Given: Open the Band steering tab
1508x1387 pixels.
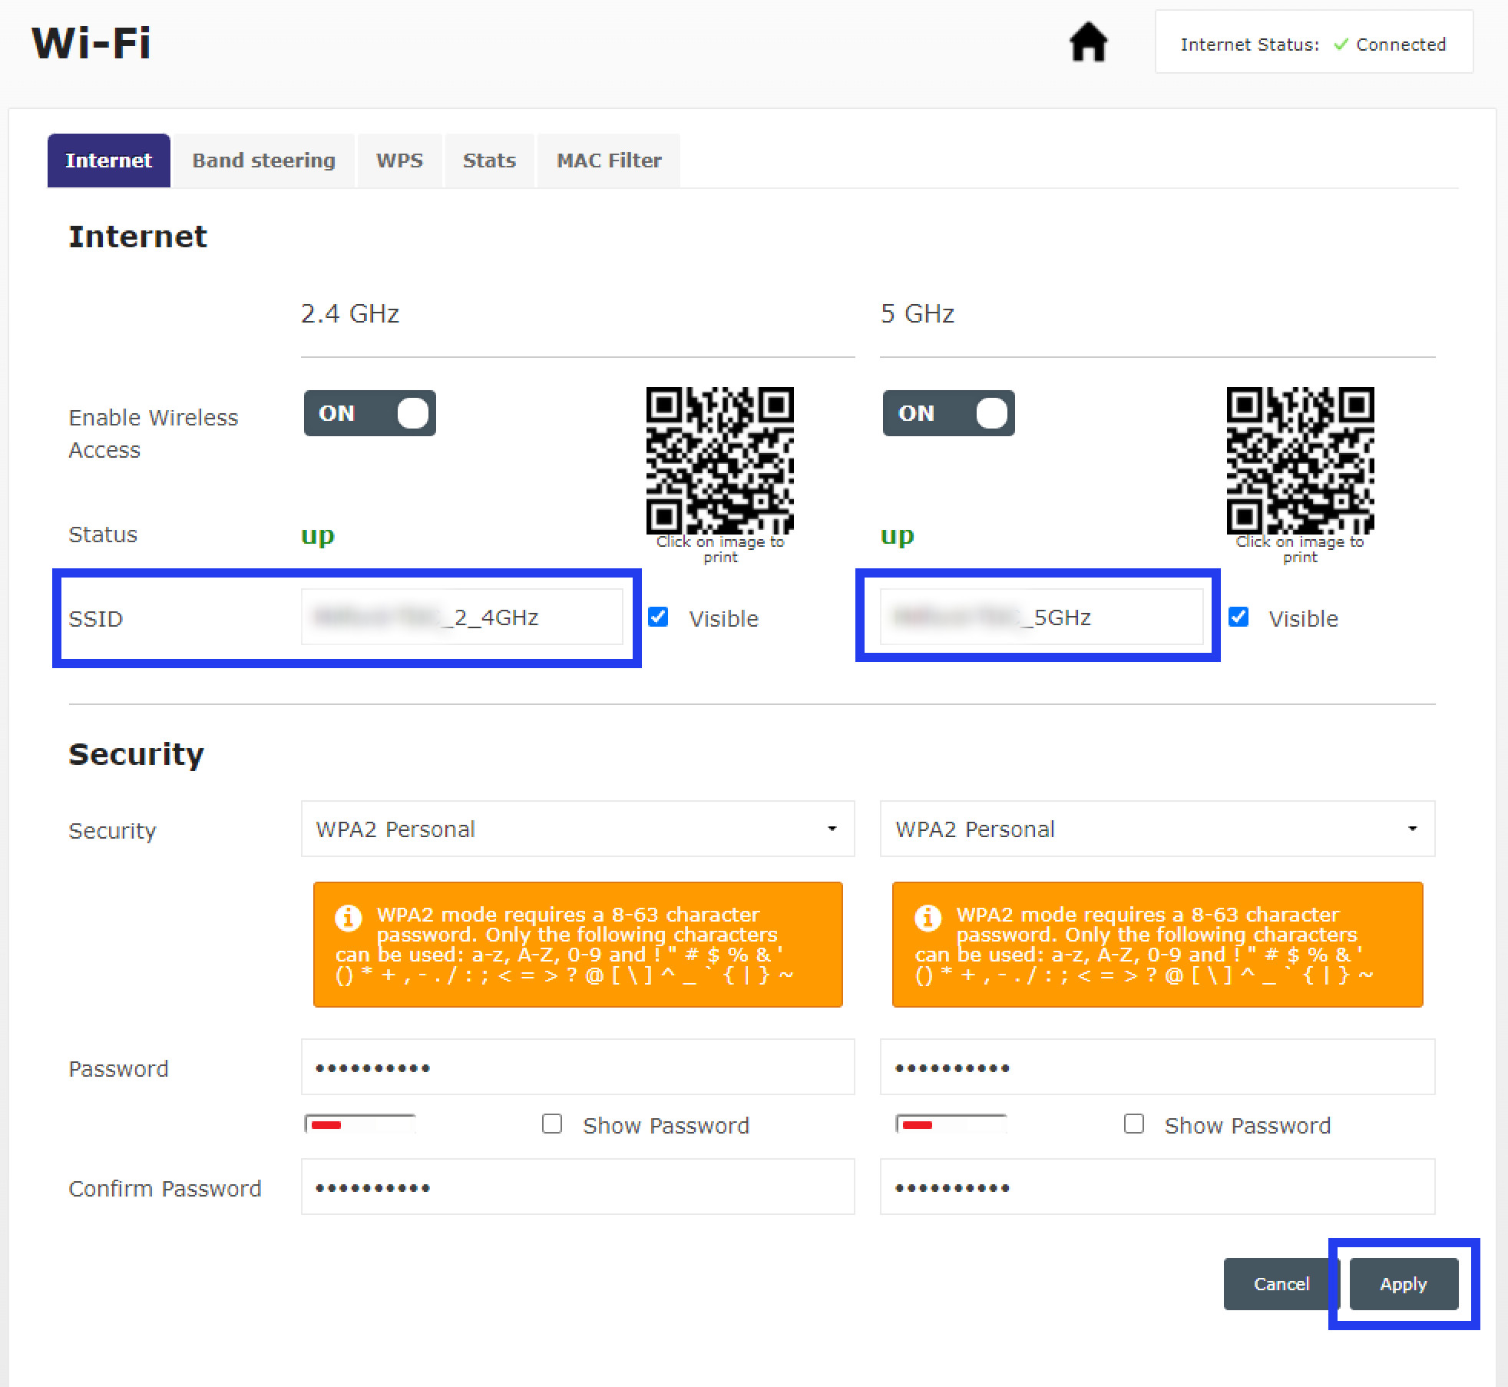Looking at the screenshot, I should [x=263, y=161].
